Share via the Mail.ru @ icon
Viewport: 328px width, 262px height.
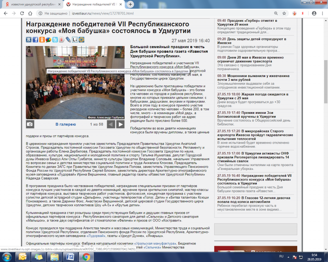(x=82, y=40)
